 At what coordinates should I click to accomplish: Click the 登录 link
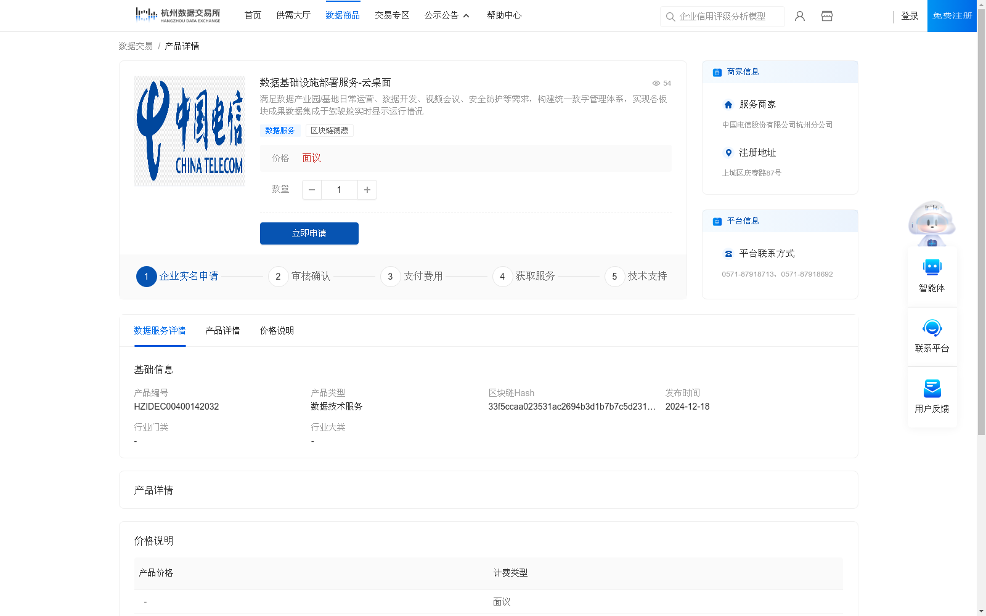tap(910, 16)
